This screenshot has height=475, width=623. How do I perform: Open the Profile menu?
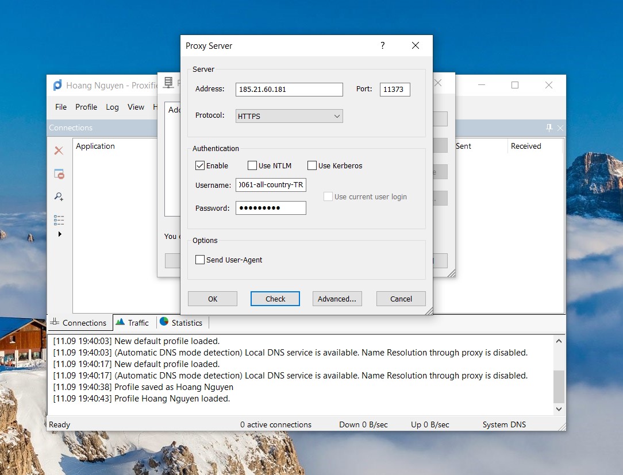click(x=86, y=107)
